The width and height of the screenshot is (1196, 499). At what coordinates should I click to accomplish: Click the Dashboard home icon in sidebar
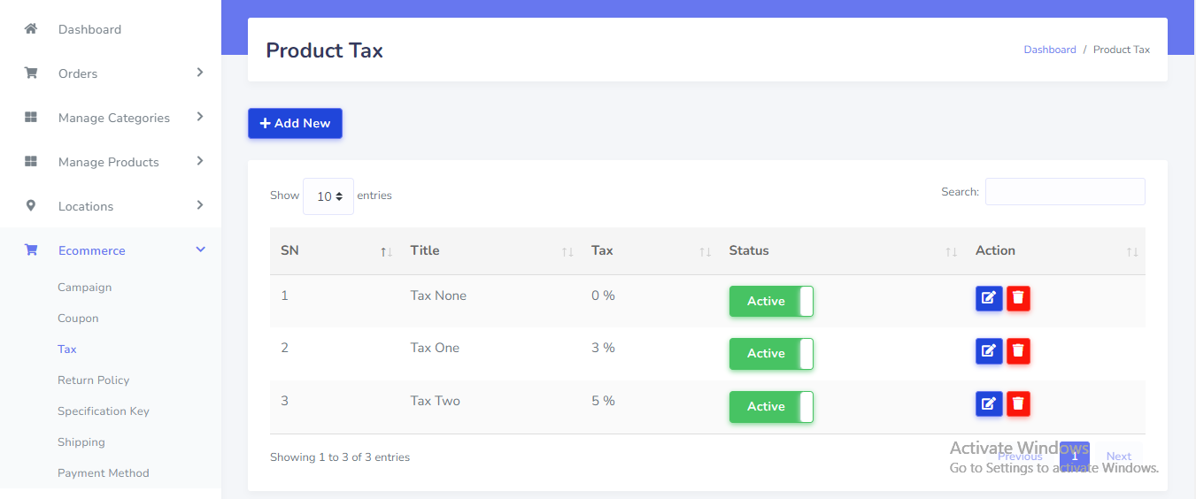pyautogui.click(x=31, y=29)
